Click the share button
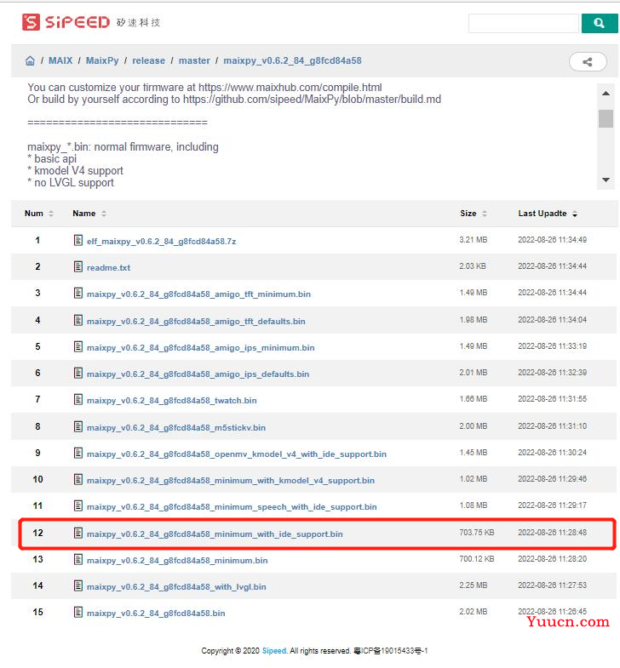 click(x=588, y=62)
